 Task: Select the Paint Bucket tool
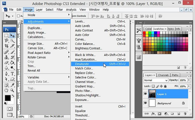pyautogui.click(x=12, y=62)
